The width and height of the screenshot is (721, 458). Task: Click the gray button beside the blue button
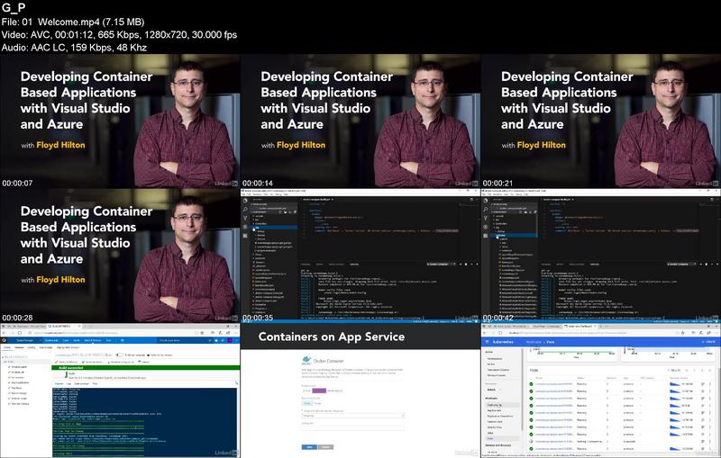coord(325,446)
